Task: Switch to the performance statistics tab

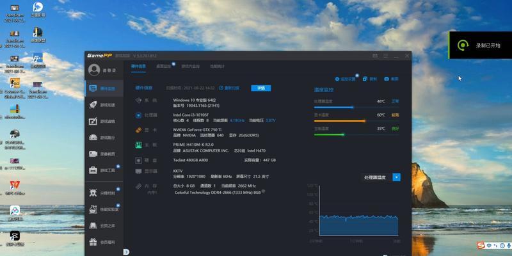Action: [x=217, y=67]
